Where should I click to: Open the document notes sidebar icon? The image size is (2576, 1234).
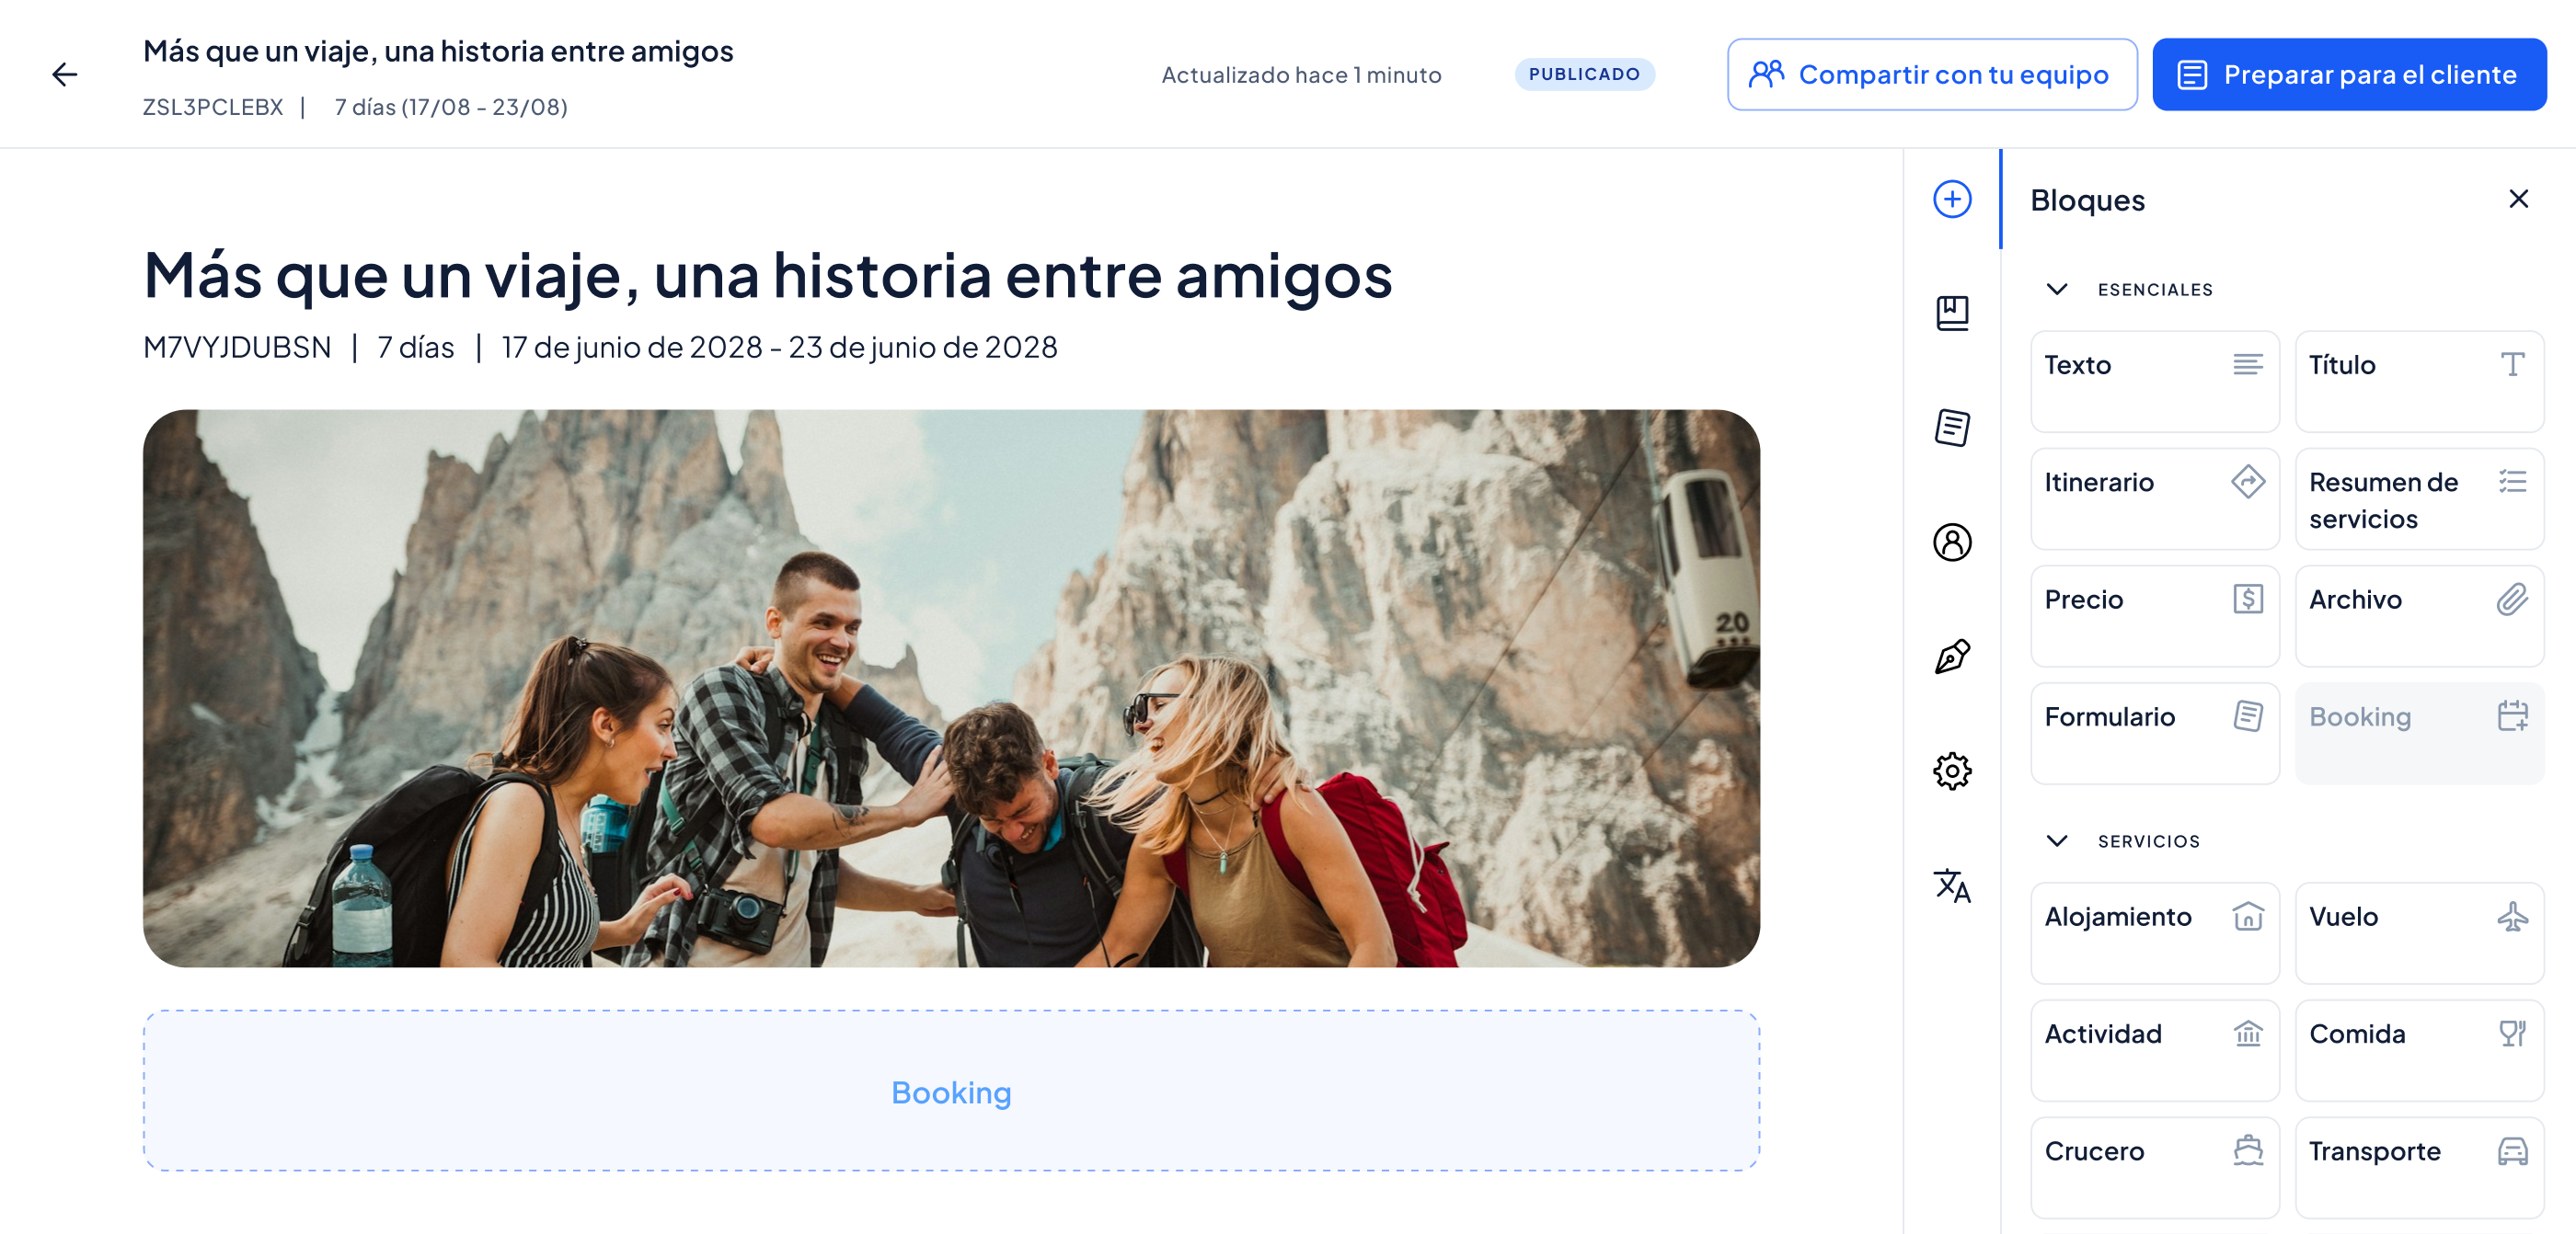[x=1952, y=428]
